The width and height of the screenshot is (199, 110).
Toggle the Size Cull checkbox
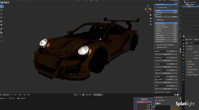click(x=155, y=15)
